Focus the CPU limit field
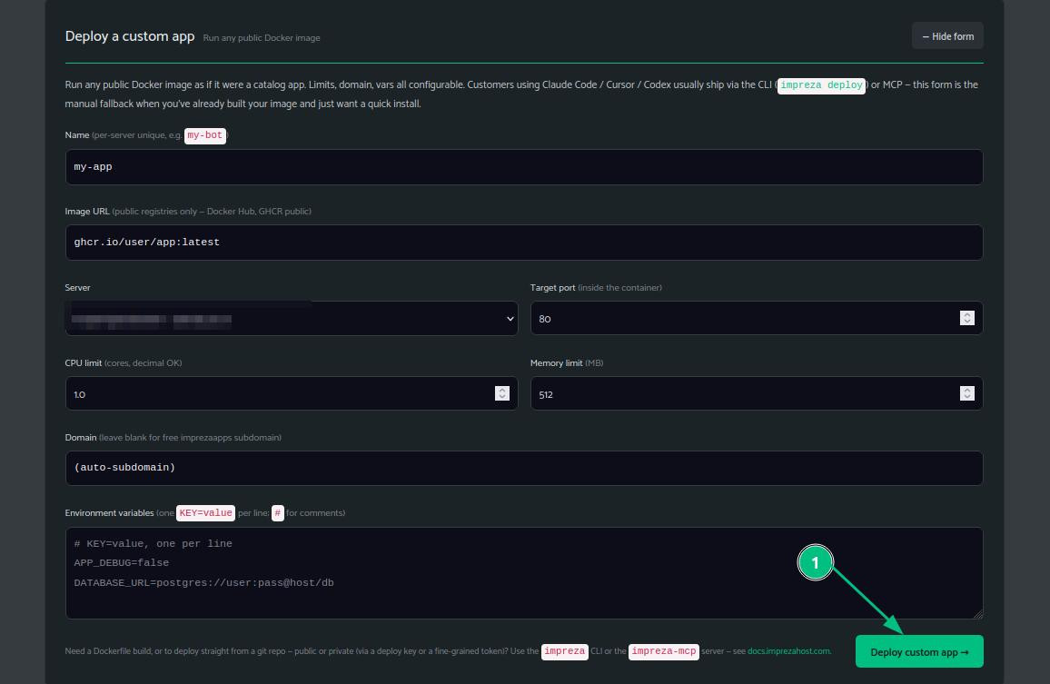This screenshot has width=1050, height=684. click(x=292, y=394)
